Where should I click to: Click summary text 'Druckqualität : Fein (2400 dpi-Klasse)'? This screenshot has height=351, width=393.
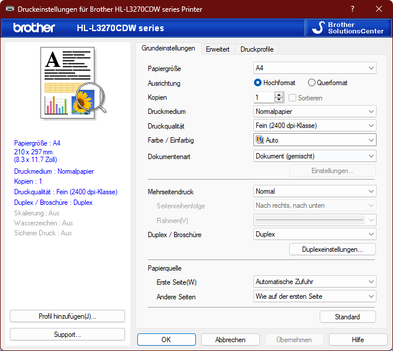[66, 192]
